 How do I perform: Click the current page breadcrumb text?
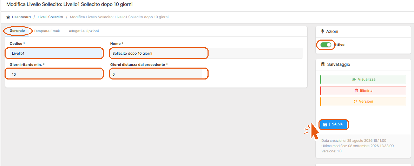point(119,17)
